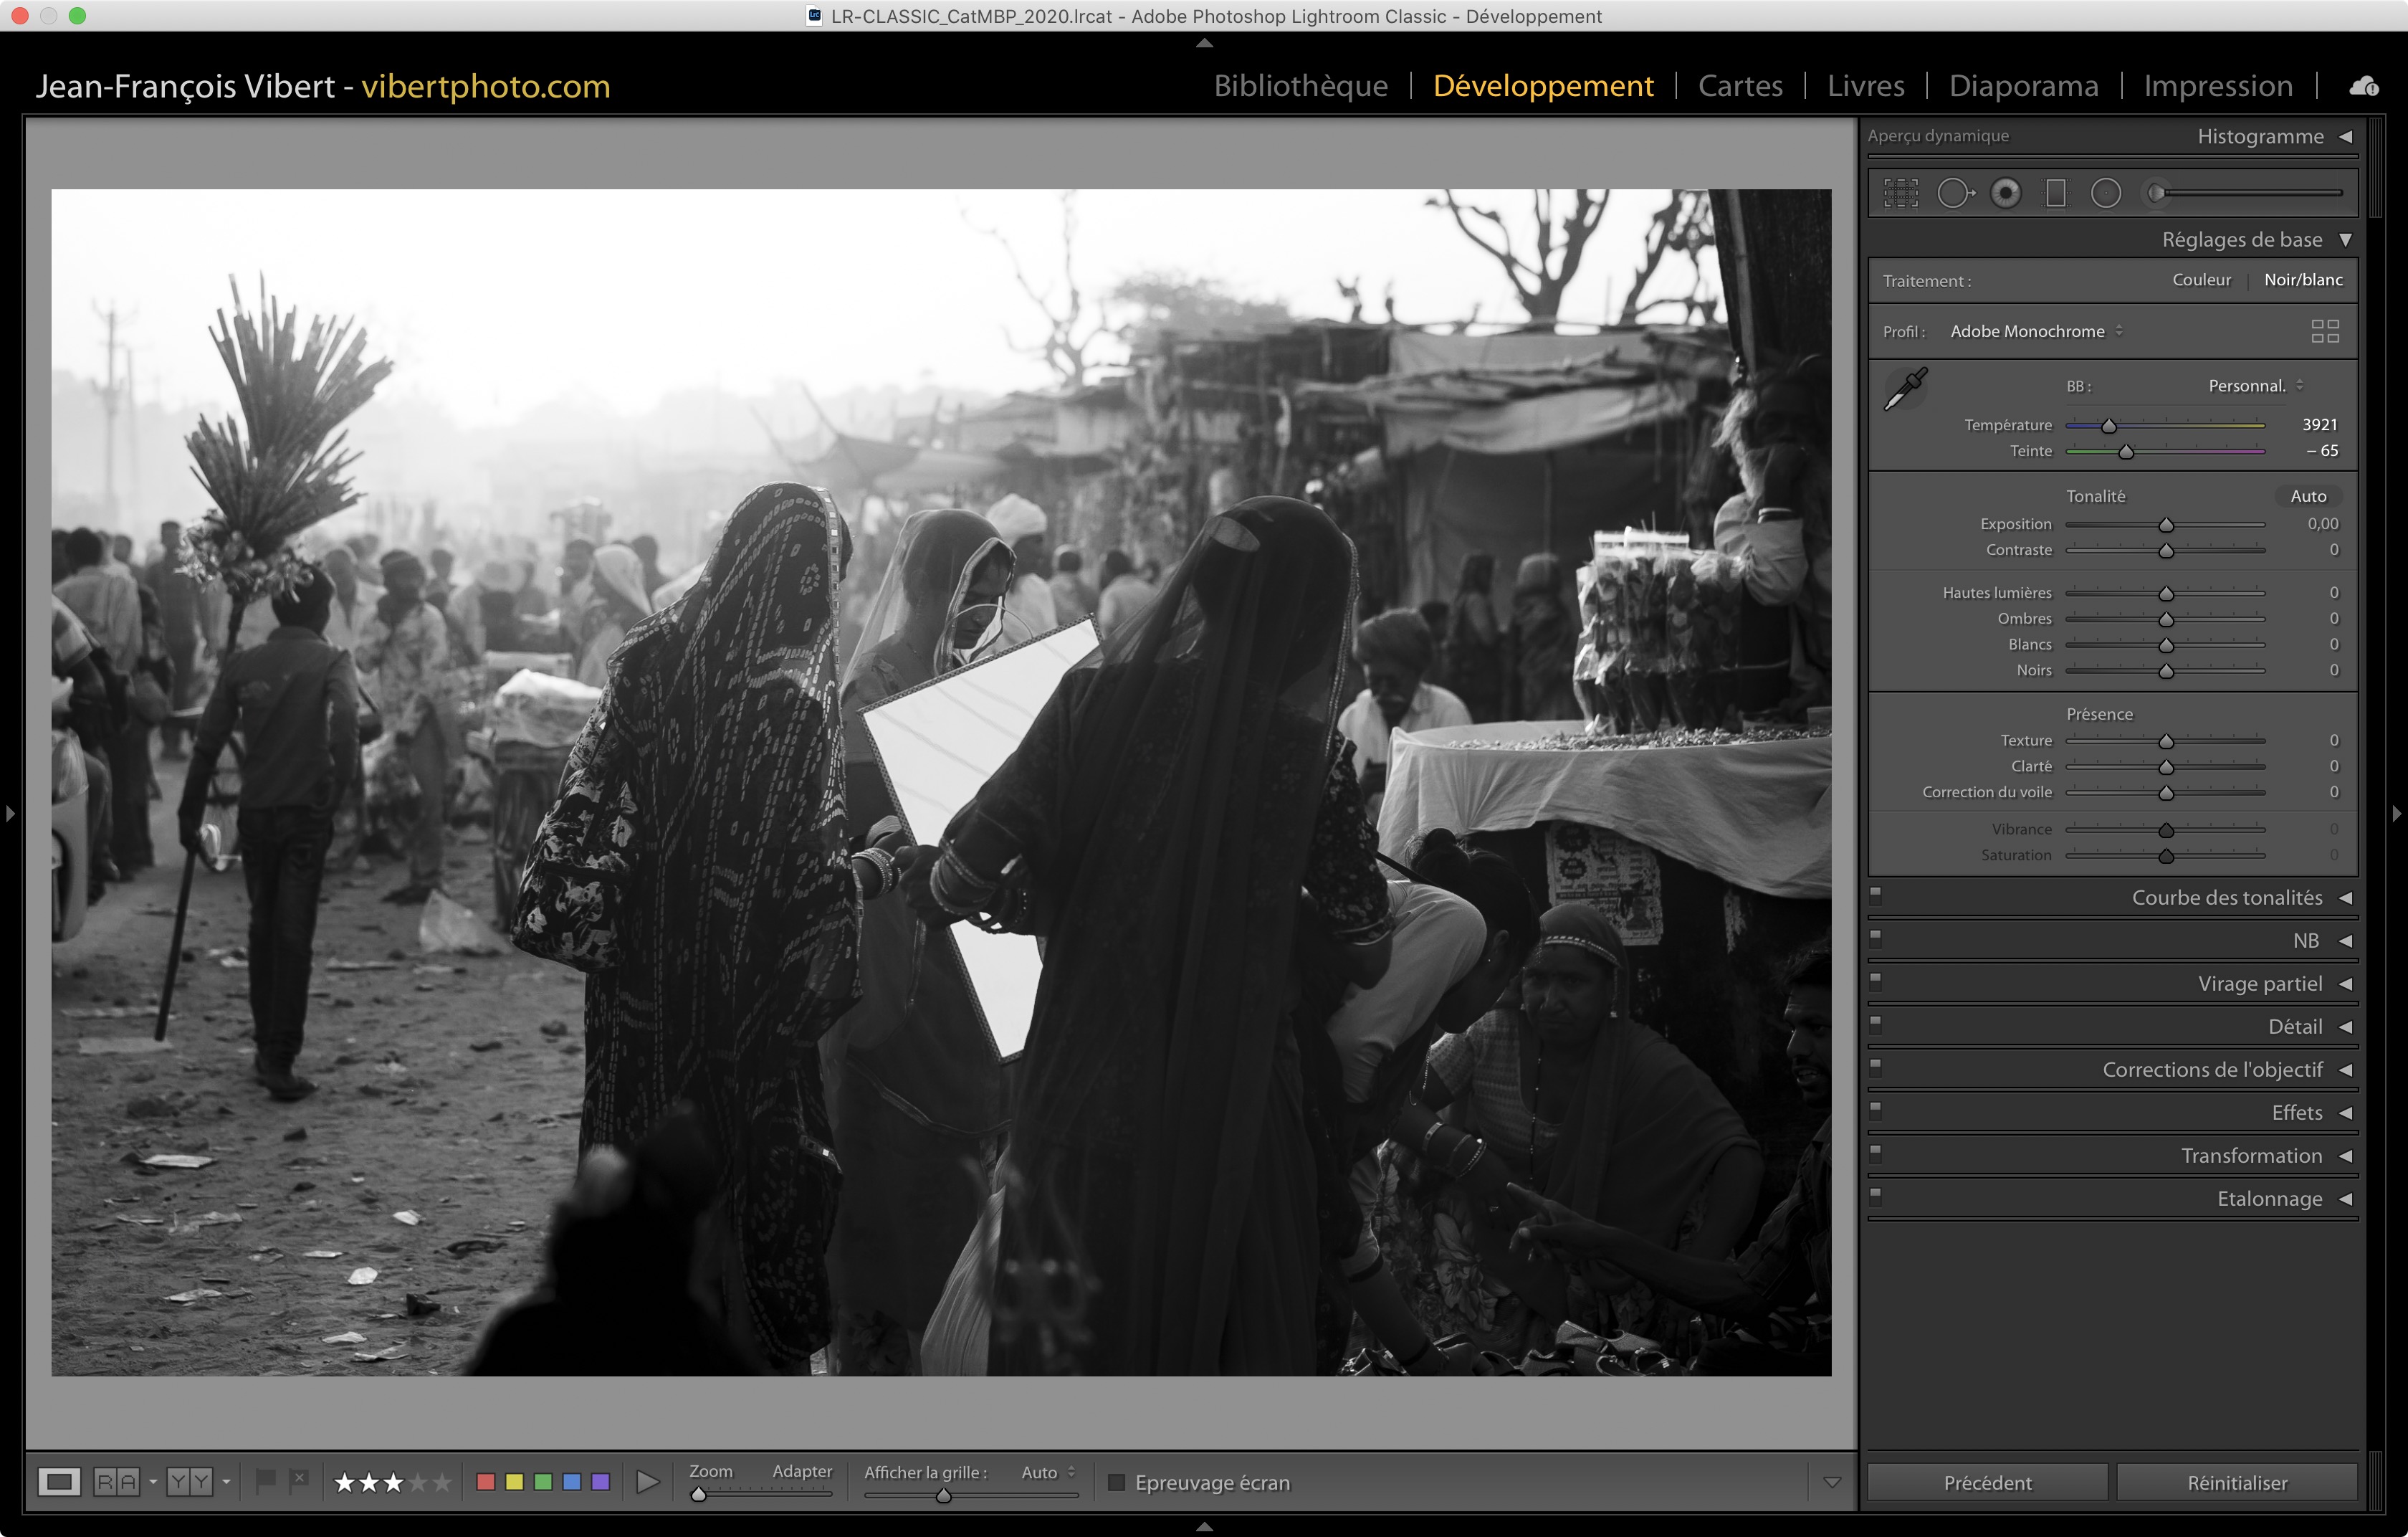Enable the Epreuvage écran checkbox
The height and width of the screenshot is (1537, 2408).
tap(1116, 1482)
